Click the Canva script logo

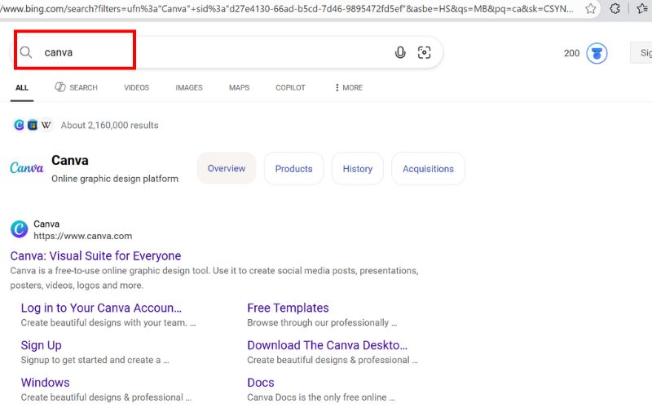tap(27, 168)
